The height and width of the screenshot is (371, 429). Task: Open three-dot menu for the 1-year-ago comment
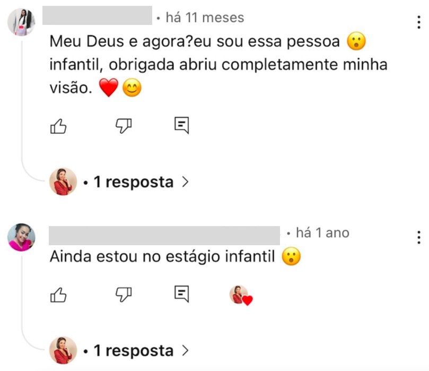pyautogui.click(x=419, y=237)
